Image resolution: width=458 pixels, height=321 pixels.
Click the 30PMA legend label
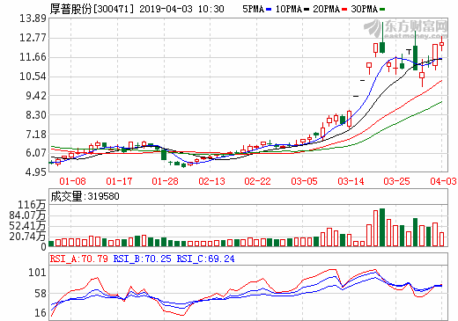pyautogui.click(x=364, y=9)
